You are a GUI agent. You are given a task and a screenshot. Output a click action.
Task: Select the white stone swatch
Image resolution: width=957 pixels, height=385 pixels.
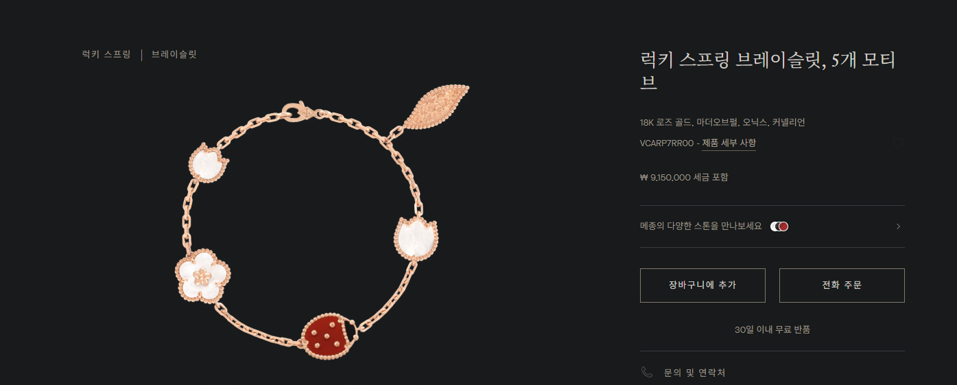point(776,226)
